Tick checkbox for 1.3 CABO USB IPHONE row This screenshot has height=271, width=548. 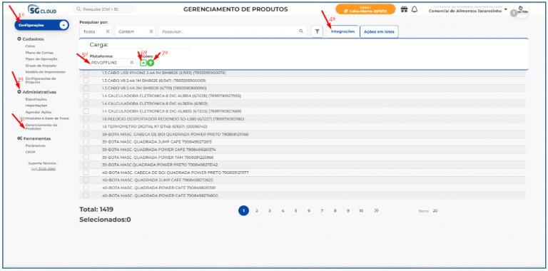(86, 73)
